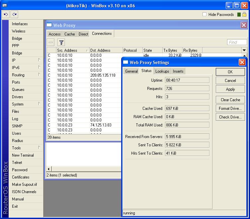Close the Web Proxy window
Image resolution: width=250 pixels, height=219 pixels.
244,25
